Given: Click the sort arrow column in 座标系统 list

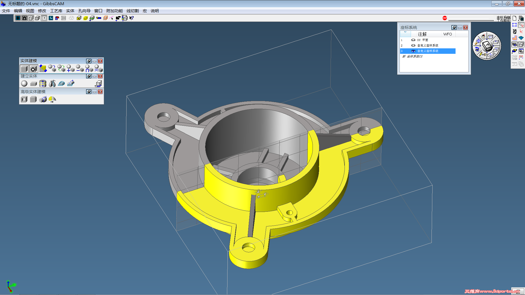Looking at the screenshot, I should point(405,34).
